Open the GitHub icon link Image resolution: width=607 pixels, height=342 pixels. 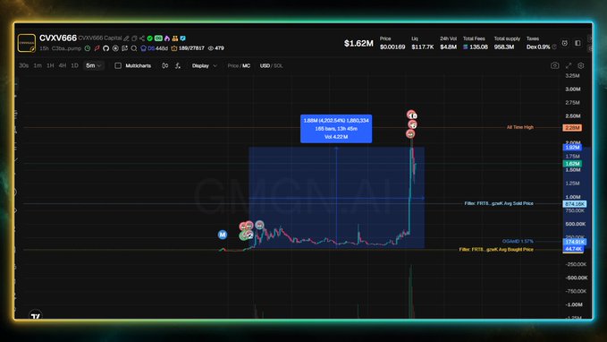[105, 48]
